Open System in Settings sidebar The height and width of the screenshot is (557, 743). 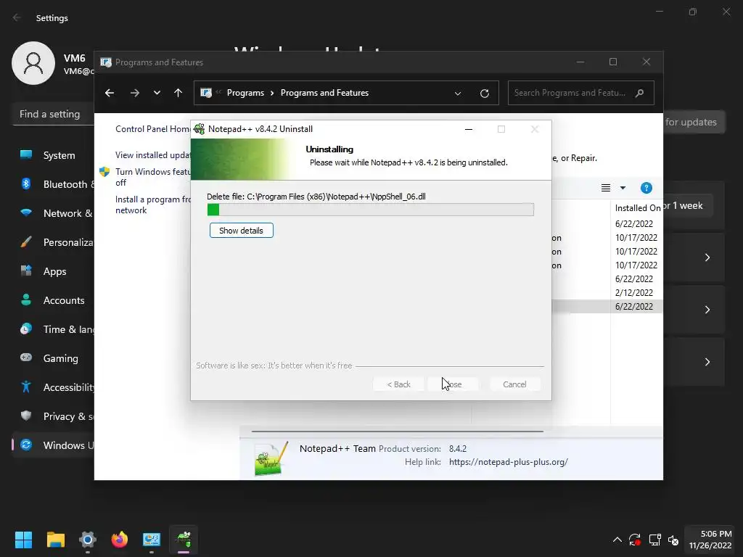53,155
